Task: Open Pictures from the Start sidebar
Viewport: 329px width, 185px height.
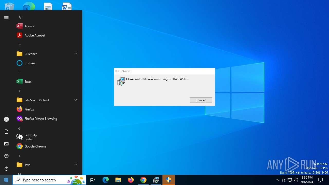Action: coord(6,144)
